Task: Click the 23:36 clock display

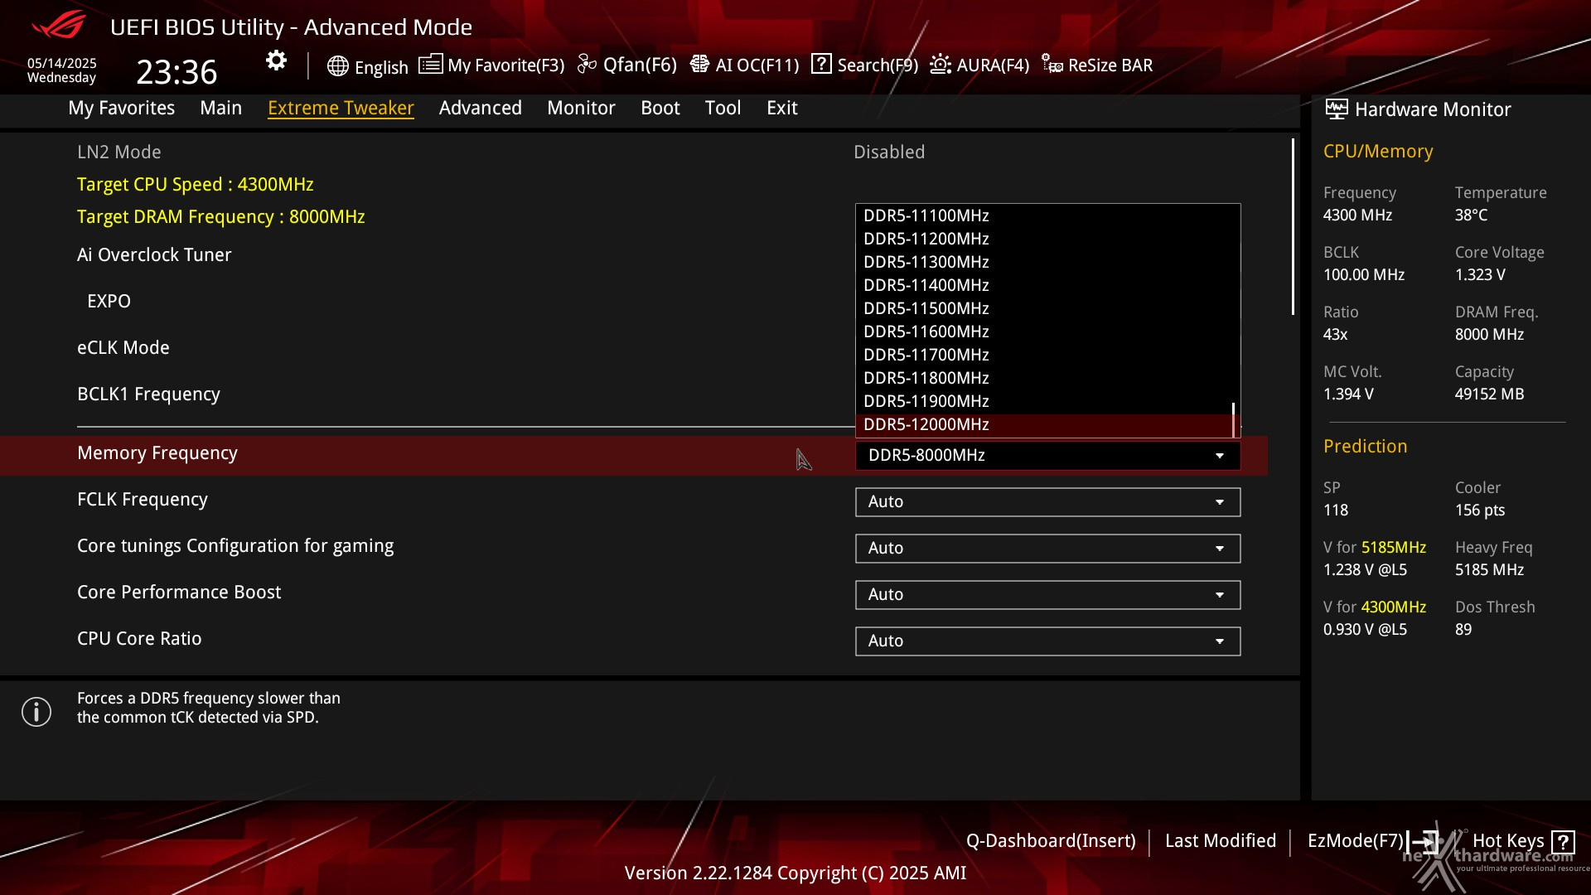Action: pyautogui.click(x=177, y=72)
